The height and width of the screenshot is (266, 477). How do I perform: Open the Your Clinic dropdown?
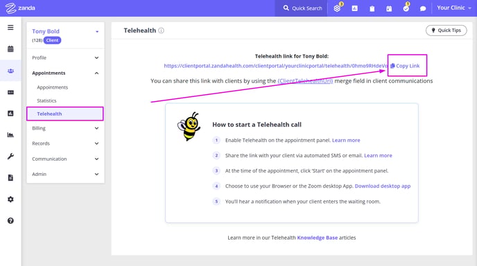click(454, 8)
